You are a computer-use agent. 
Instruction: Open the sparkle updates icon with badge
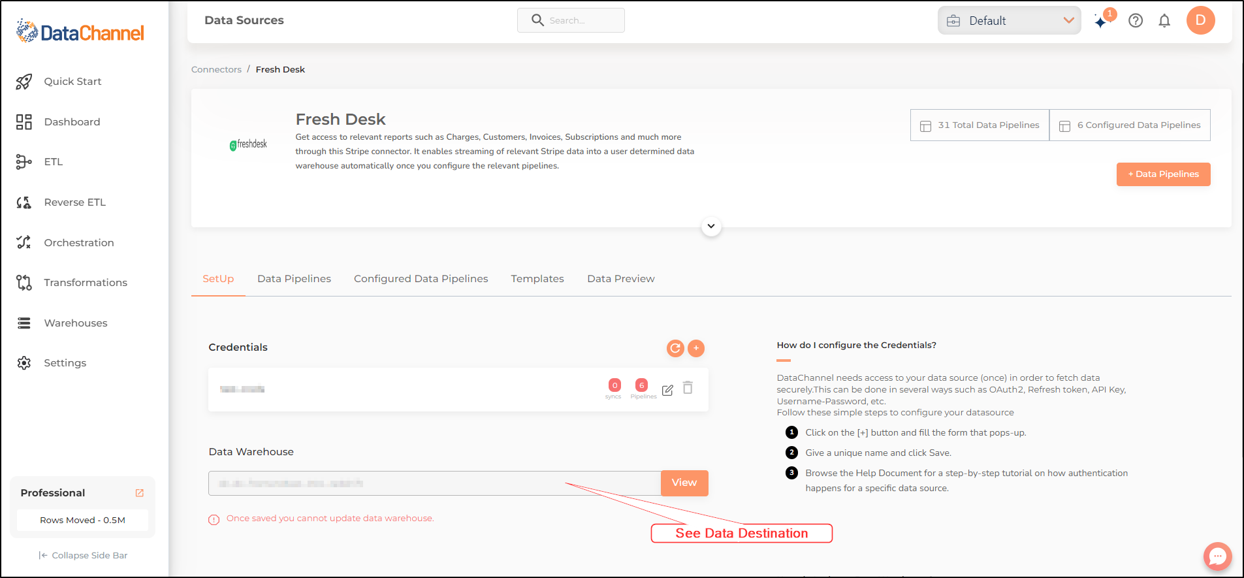point(1104,20)
